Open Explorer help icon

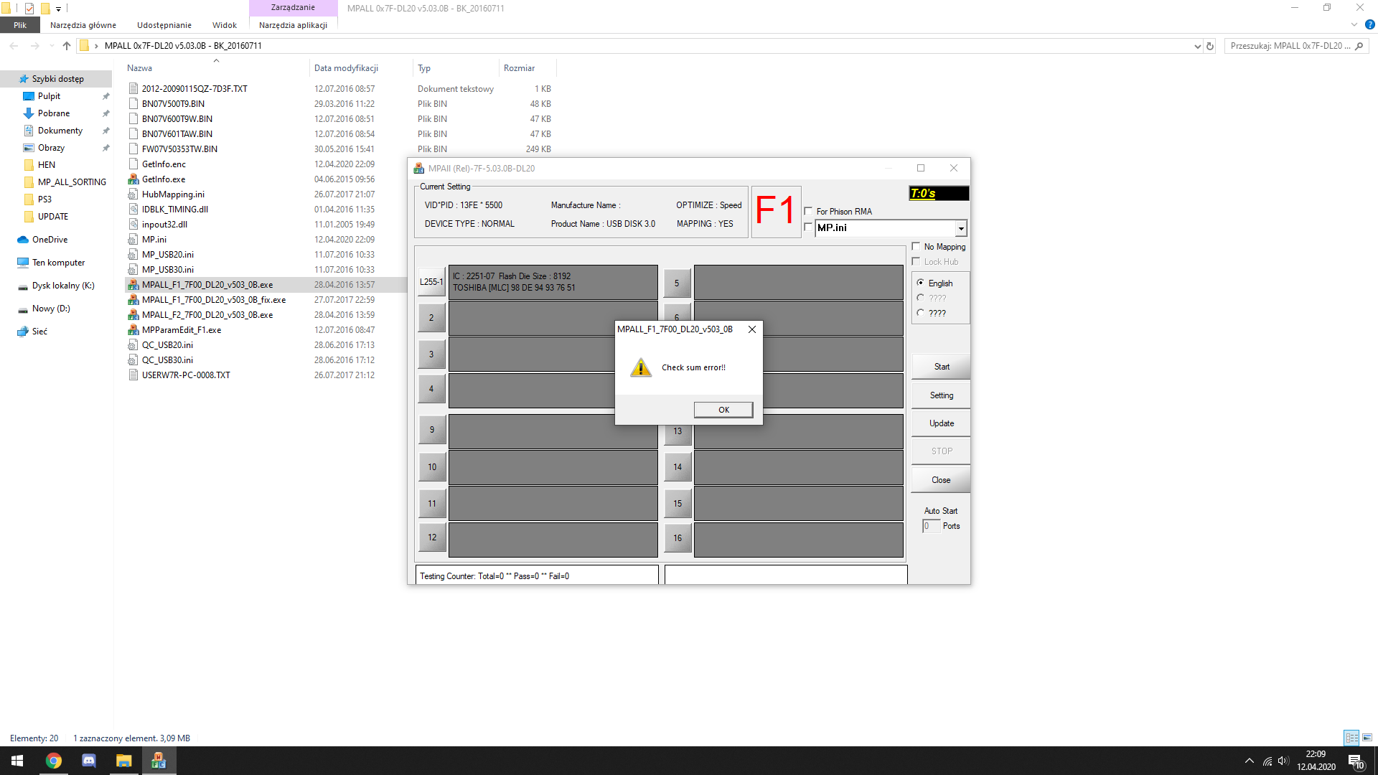(1369, 24)
